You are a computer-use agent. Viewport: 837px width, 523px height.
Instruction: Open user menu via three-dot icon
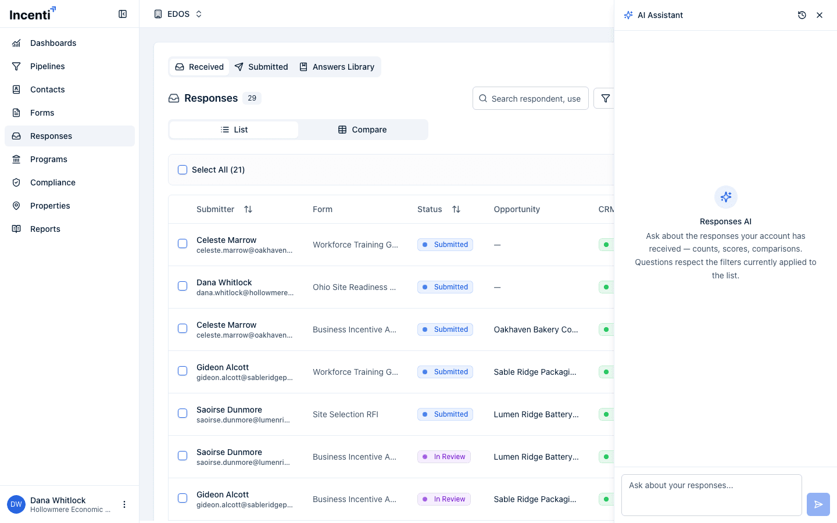(124, 504)
